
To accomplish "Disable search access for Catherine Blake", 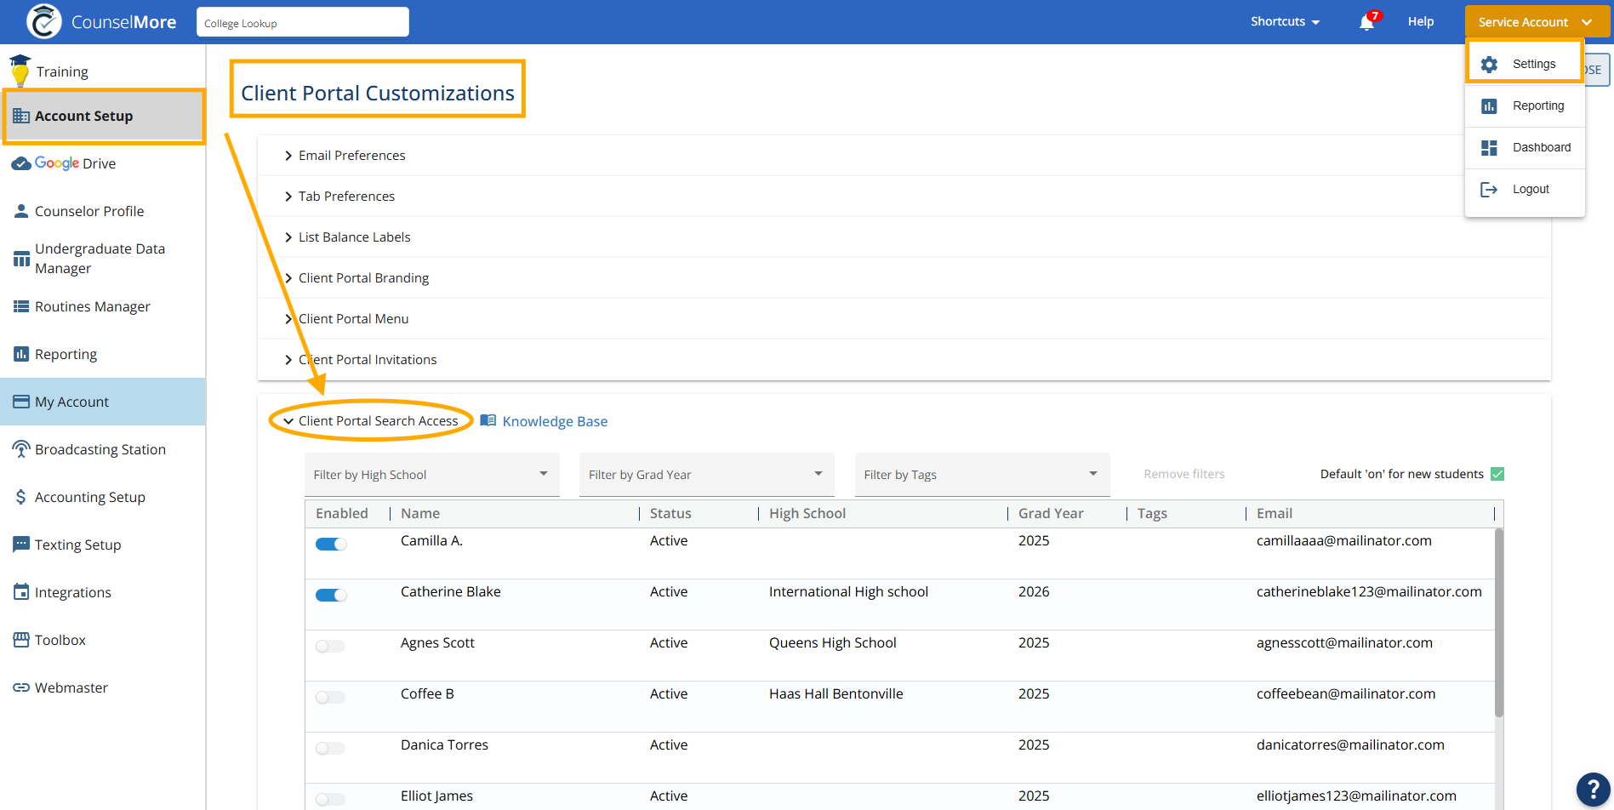I will 331,596.
